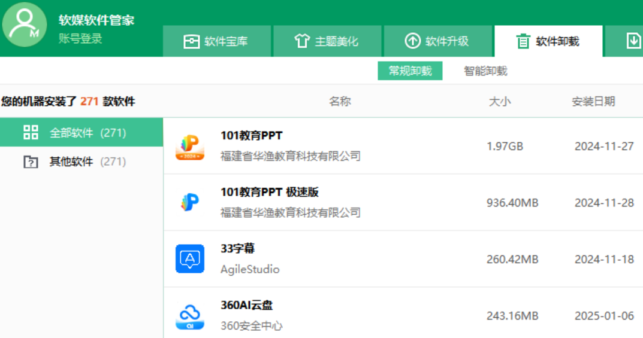Click the 1.97GB size value
Viewport: 643px width, 338px height.
coord(505,146)
